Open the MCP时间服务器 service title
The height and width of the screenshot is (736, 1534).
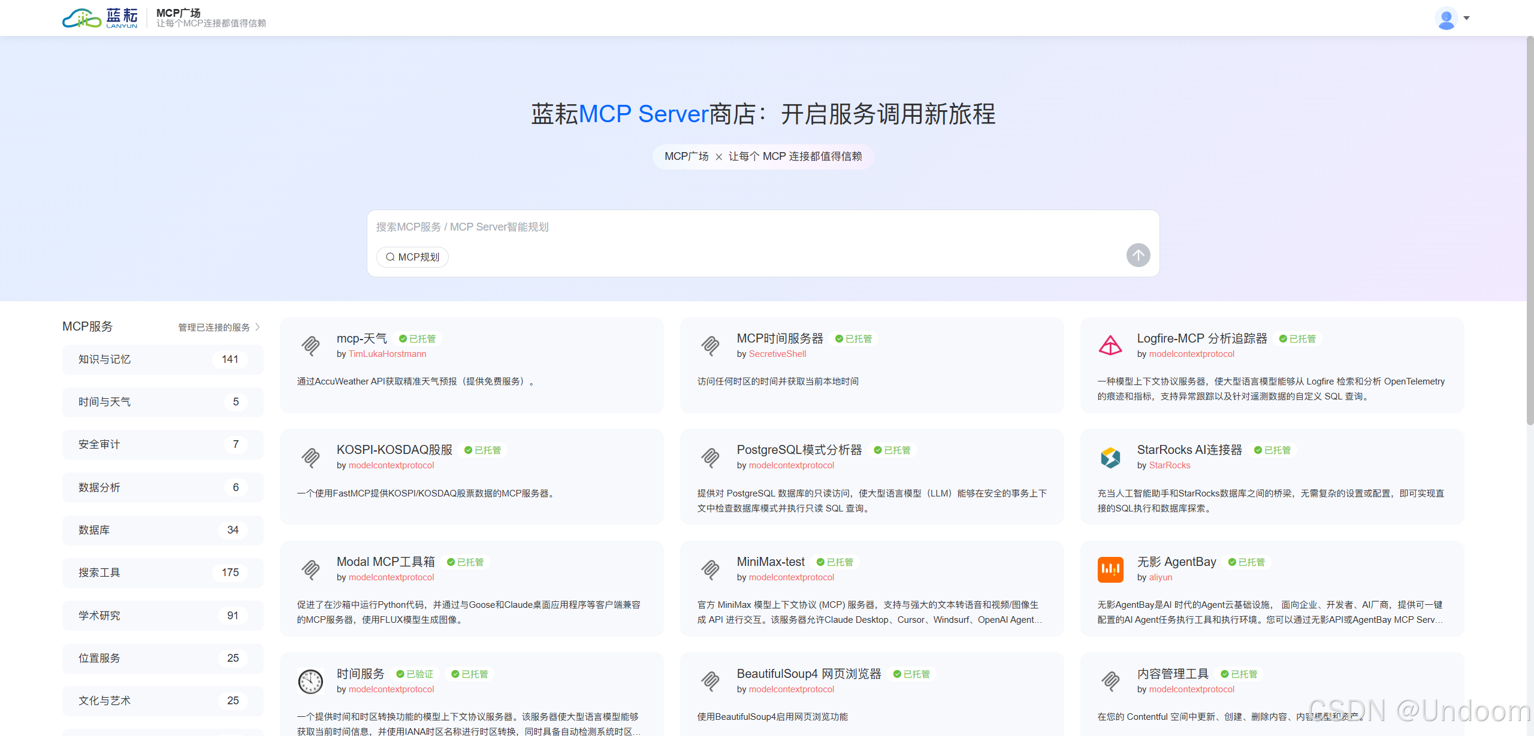pos(780,339)
